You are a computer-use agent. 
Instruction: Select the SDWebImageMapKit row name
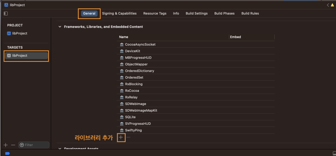point(141,111)
